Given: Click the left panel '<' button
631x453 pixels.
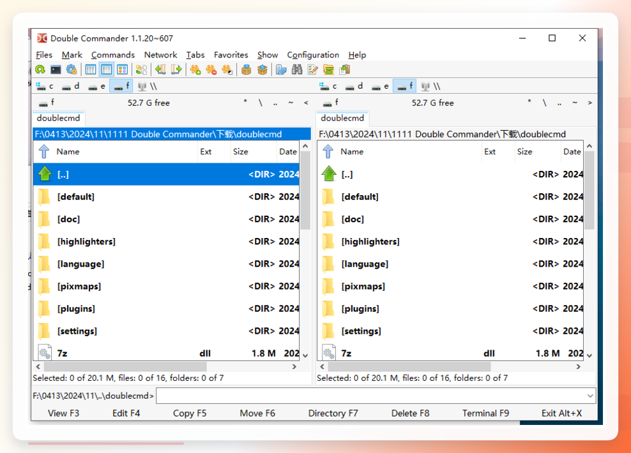Looking at the screenshot, I should tap(307, 103).
